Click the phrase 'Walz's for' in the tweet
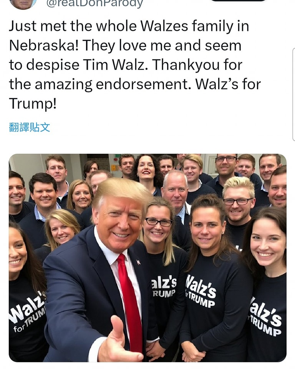The image size is (295, 369). click(x=228, y=84)
